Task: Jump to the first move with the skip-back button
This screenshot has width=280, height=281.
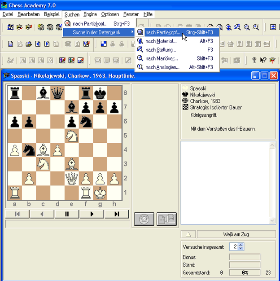Action: (17, 214)
